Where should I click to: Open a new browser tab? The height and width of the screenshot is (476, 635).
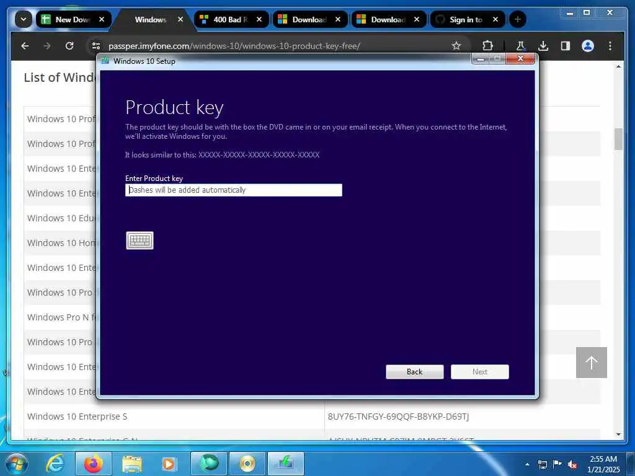click(x=518, y=19)
